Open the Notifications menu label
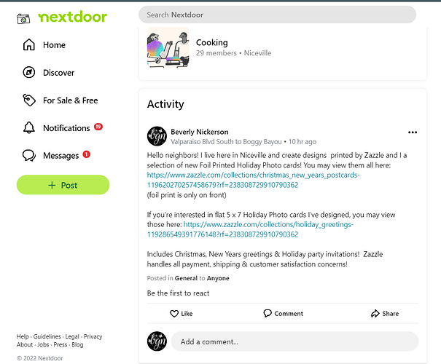441x364 pixels. [x=66, y=128]
